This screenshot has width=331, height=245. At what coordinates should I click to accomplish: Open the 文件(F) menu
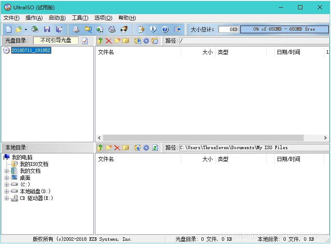(12, 18)
